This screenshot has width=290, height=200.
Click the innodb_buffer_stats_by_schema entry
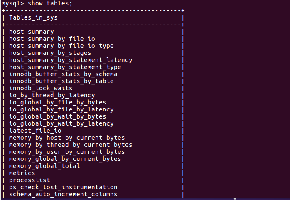63,74
